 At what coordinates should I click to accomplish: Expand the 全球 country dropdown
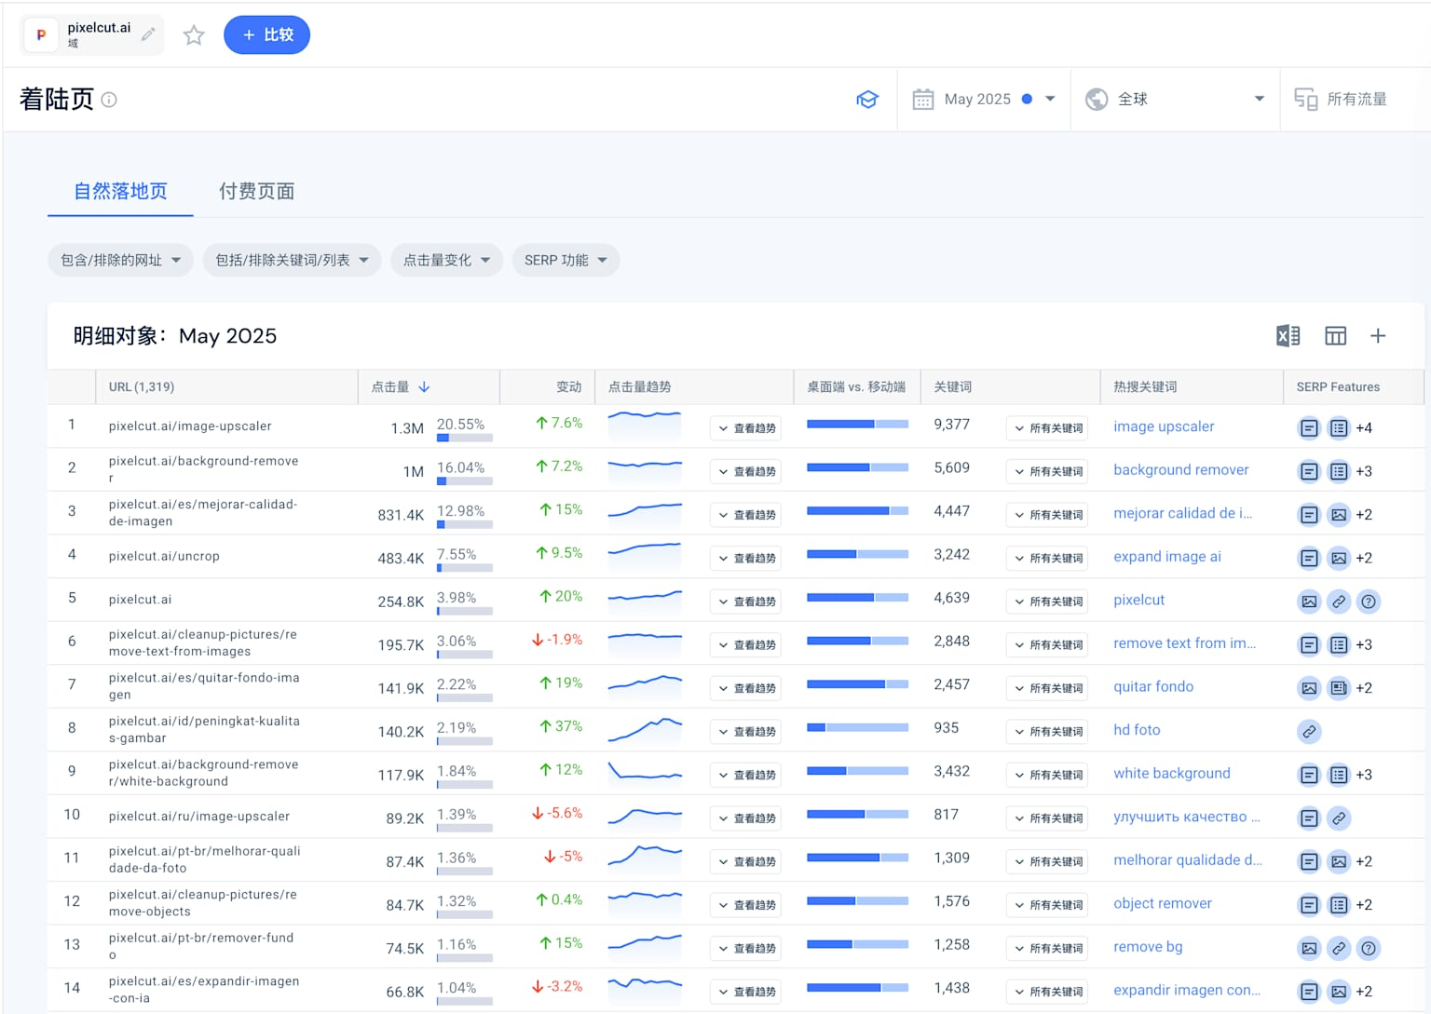(x=1176, y=100)
